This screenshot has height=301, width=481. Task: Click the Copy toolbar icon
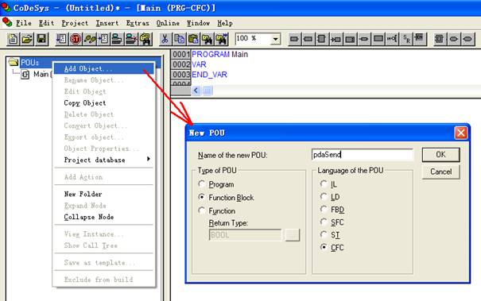click(x=179, y=39)
